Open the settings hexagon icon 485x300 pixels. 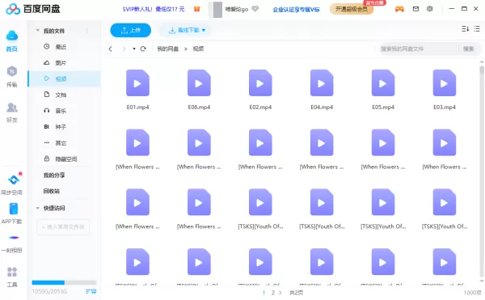coord(430,9)
